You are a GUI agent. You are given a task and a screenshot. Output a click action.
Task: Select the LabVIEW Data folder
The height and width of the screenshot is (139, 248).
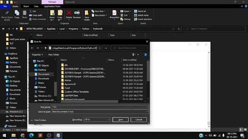tap(71, 95)
